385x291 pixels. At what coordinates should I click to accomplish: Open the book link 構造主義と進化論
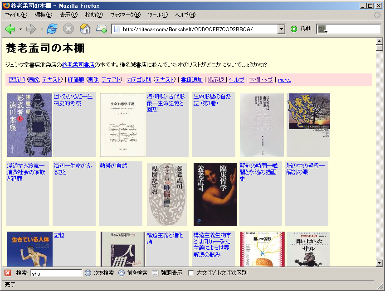click(x=165, y=238)
